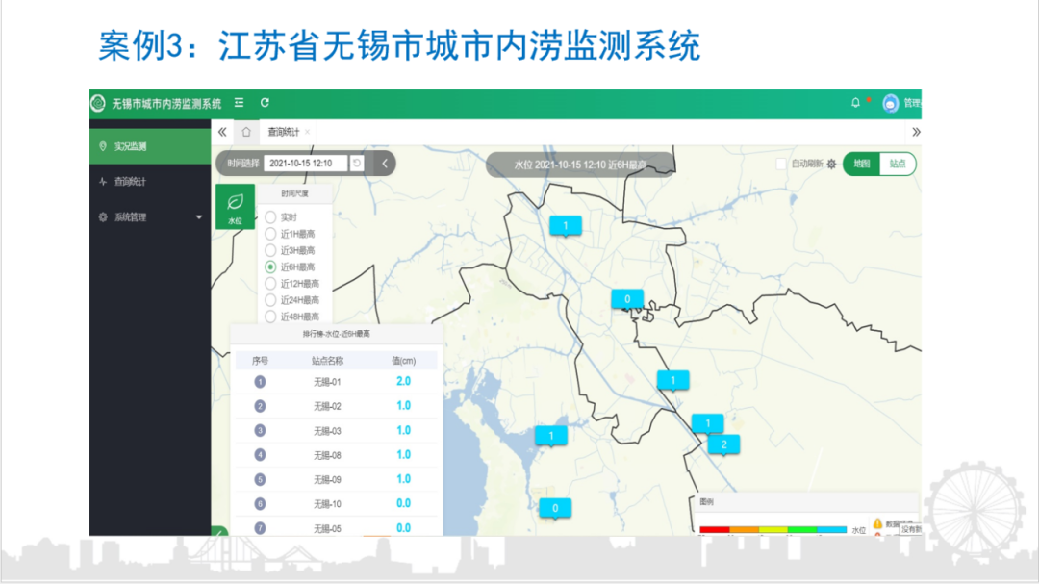Click the 排行榜-水位-近6H最高 panel title
This screenshot has height=584, width=1039.
tap(337, 334)
